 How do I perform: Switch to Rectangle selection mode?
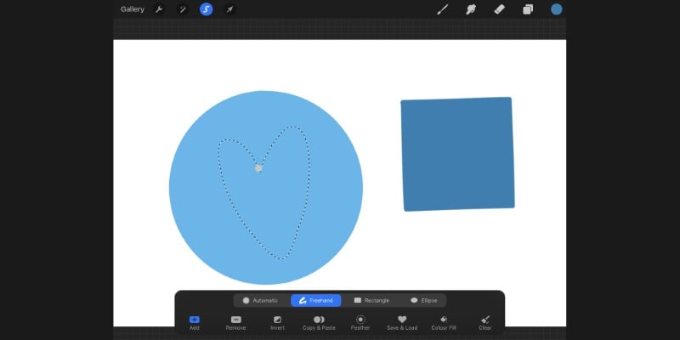point(371,301)
